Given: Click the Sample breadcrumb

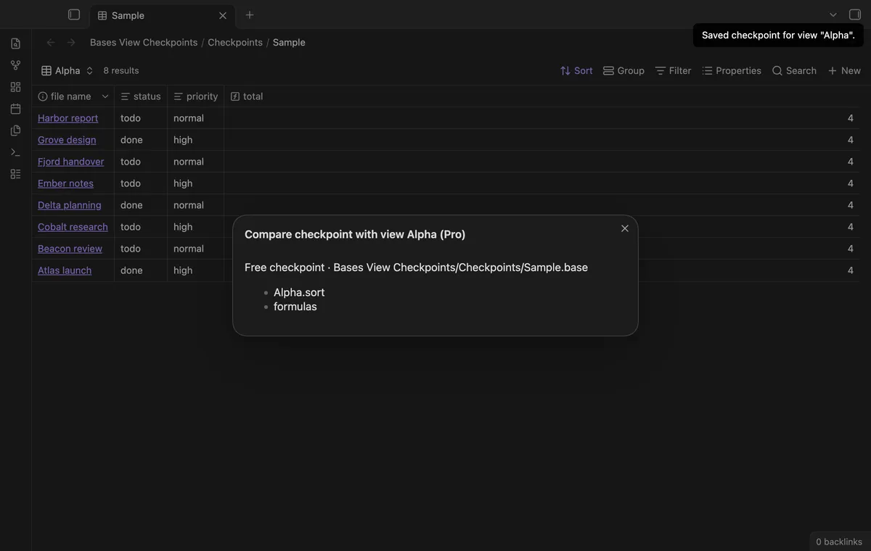Looking at the screenshot, I should tap(289, 42).
